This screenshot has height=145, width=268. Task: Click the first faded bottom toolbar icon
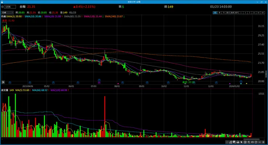click(x=227, y=142)
